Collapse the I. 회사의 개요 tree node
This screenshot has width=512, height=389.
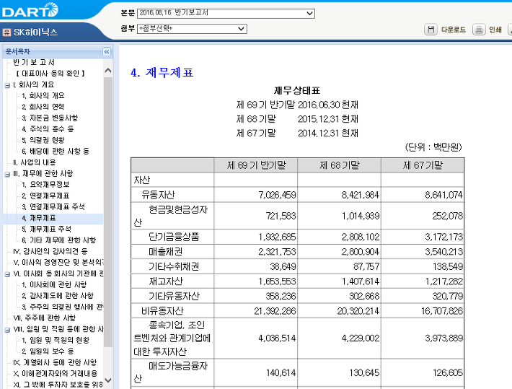tap(7, 85)
